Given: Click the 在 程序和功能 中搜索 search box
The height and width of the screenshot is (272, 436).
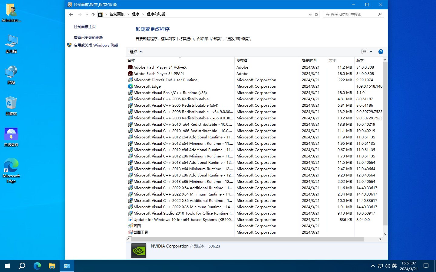Looking at the screenshot, I should click(351, 14).
